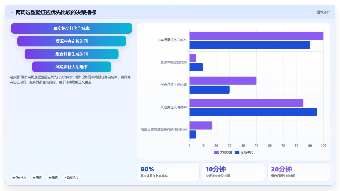
Task: Click blue bar for 新成员完成基础操作的培训时间
Action: [x=193, y=134]
